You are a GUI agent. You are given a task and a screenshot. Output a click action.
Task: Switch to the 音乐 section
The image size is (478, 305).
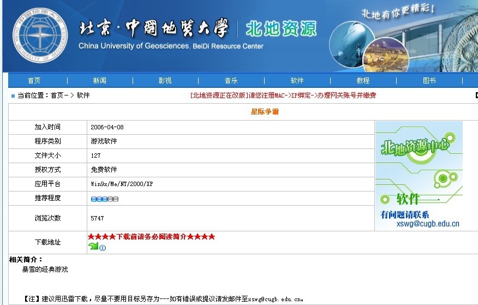[231, 81]
